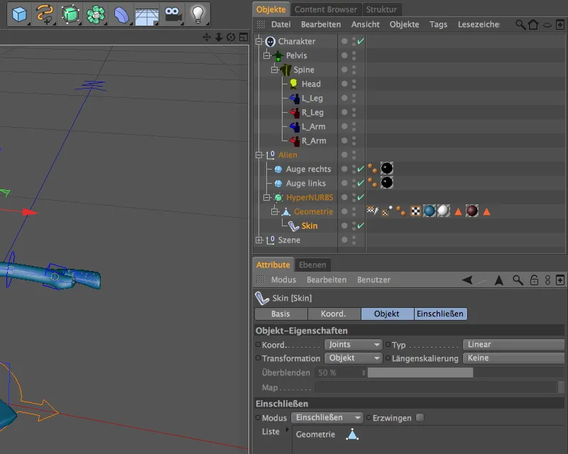Expand the Szene tree node
Image resolution: width=568 pixels, height=454 pixels.
[x=259, y=240]
